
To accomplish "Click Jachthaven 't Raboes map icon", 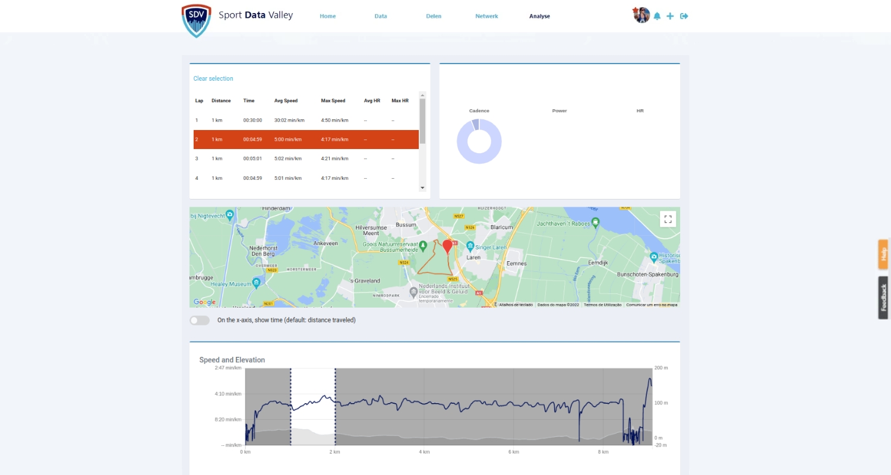I will click(x=595, y=221).
